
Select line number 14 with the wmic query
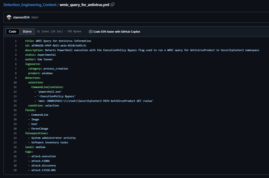pyautogui.click(x=15, y=101)
